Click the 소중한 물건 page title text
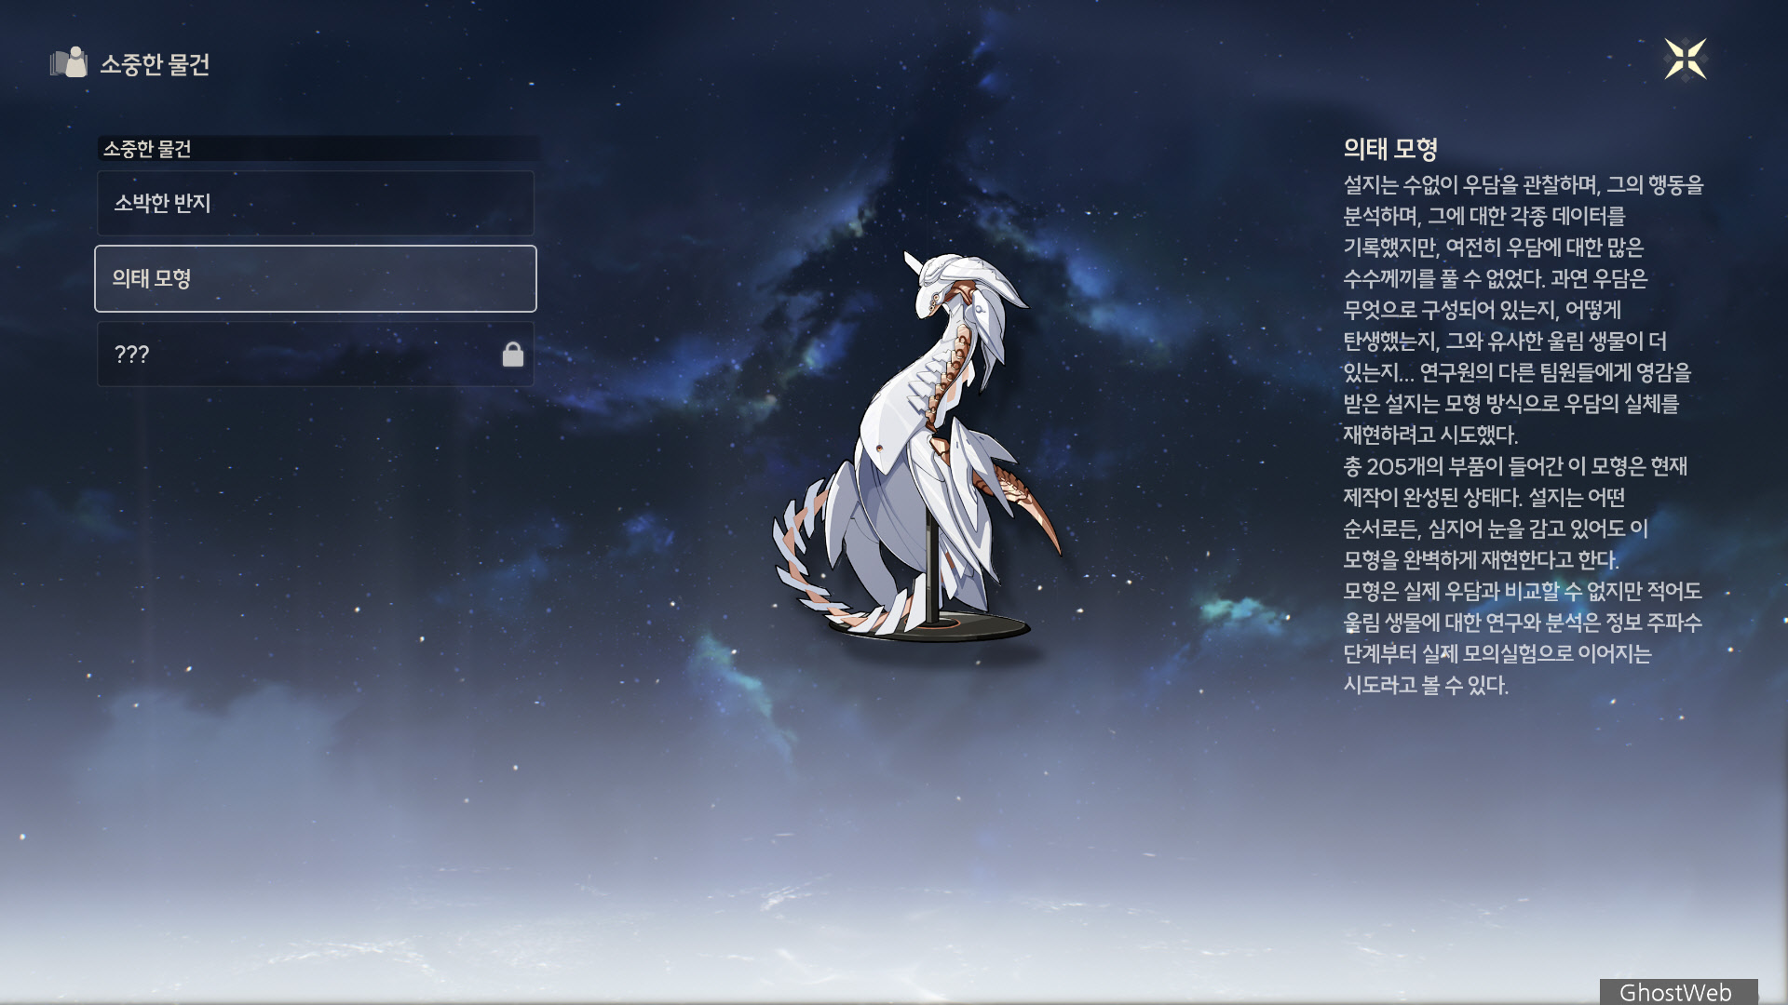This screenshot has height=1005, width=1788. 155,64
